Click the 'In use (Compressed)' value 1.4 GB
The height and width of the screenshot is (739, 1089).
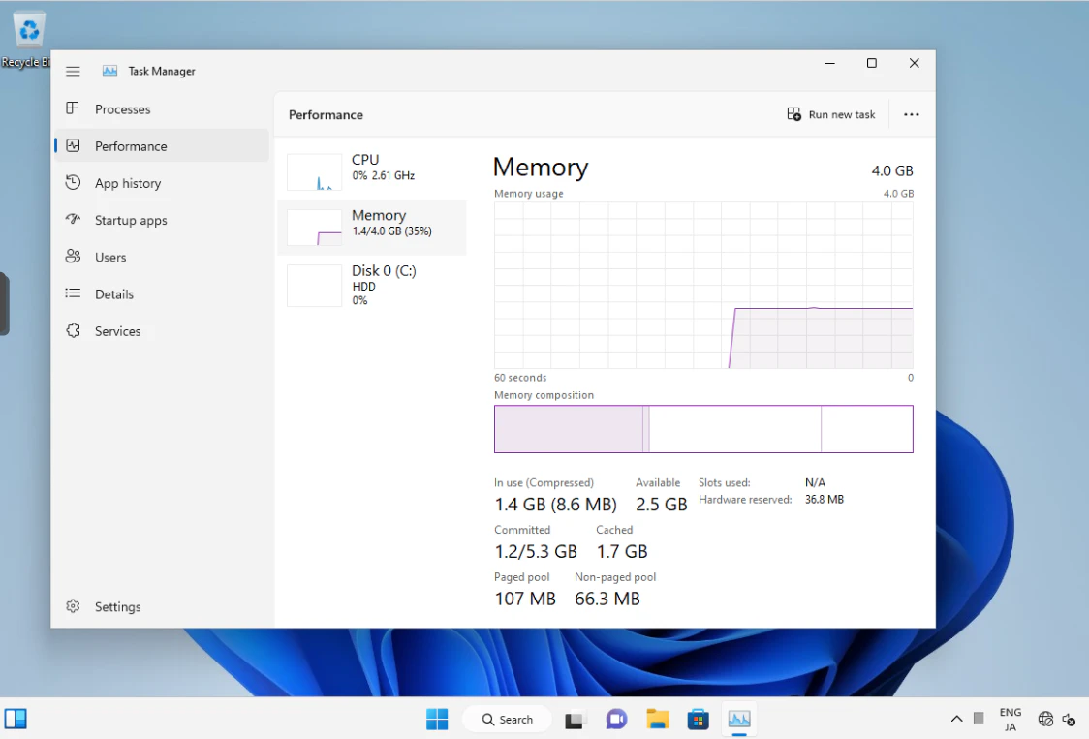point(555,505)
